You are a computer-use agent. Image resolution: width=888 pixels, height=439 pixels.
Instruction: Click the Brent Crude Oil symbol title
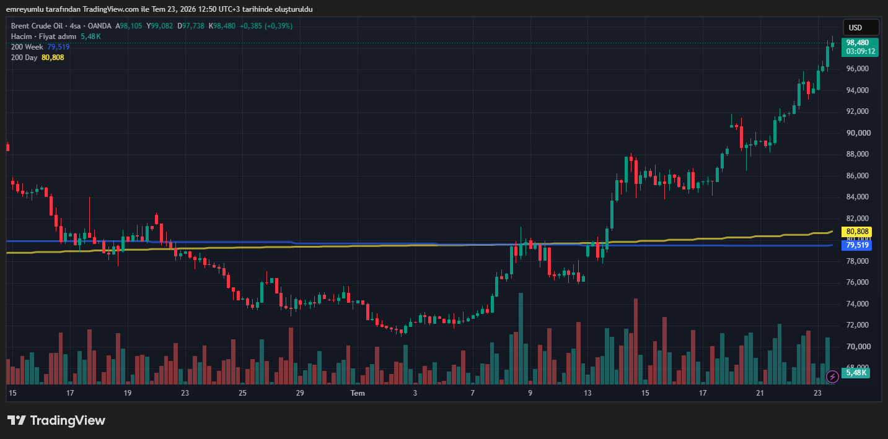38,26
